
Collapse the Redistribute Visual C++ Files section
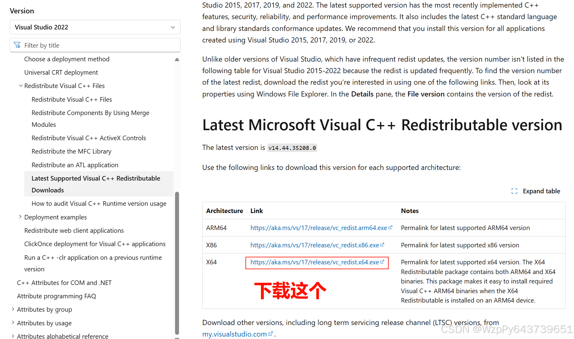pyautogui.click(x=21, y=86)
